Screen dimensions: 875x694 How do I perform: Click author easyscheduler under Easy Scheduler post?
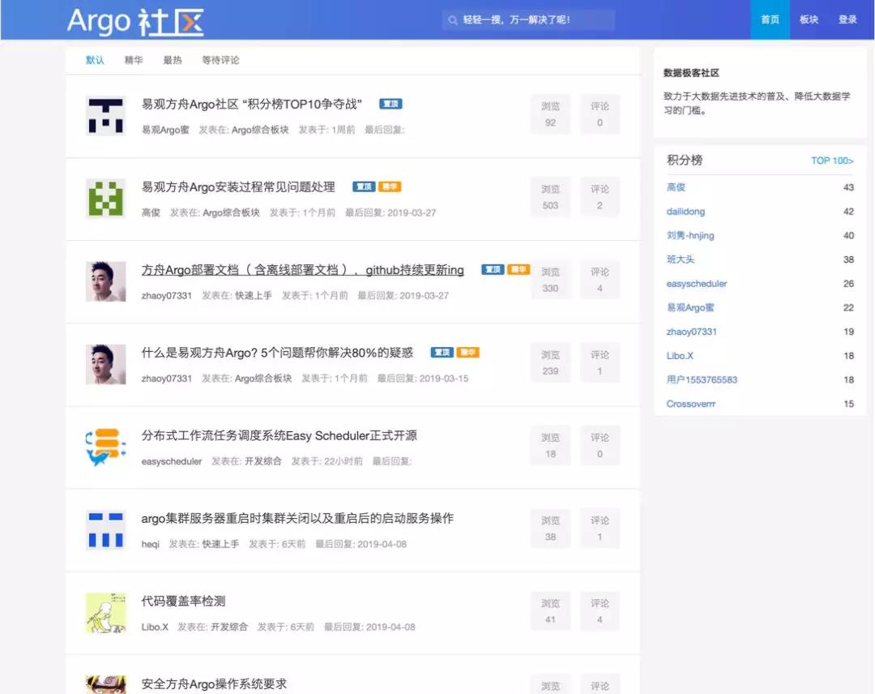point(171,462)
